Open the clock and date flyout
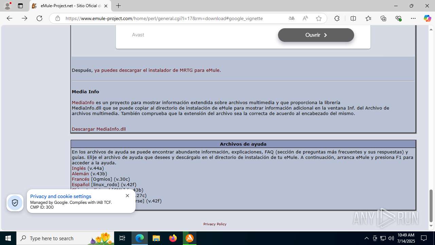The image size is (435, 245). tap(406, 238)
